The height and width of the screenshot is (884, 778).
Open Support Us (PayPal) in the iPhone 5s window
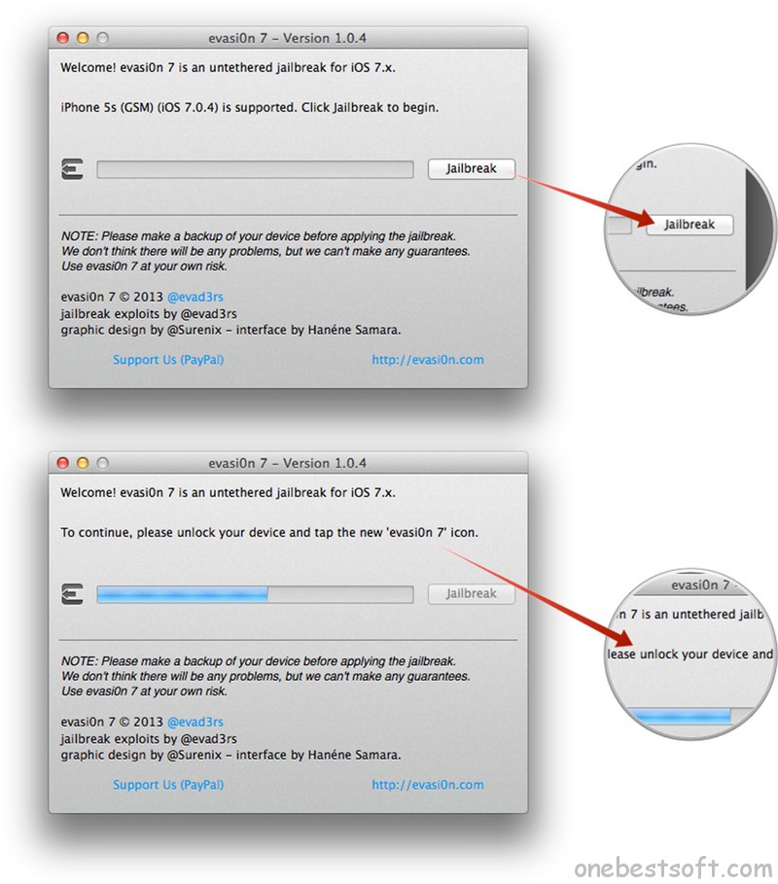(168, 360)
